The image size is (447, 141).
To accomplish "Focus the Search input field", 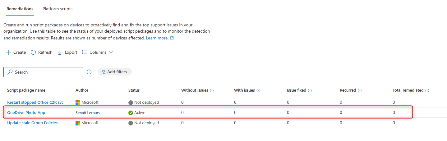I will (43, 72).
